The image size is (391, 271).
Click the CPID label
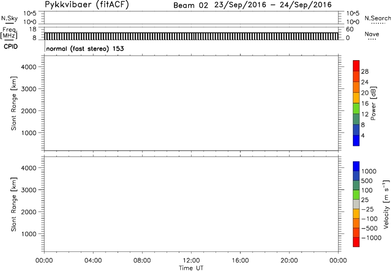coord(11,46)
